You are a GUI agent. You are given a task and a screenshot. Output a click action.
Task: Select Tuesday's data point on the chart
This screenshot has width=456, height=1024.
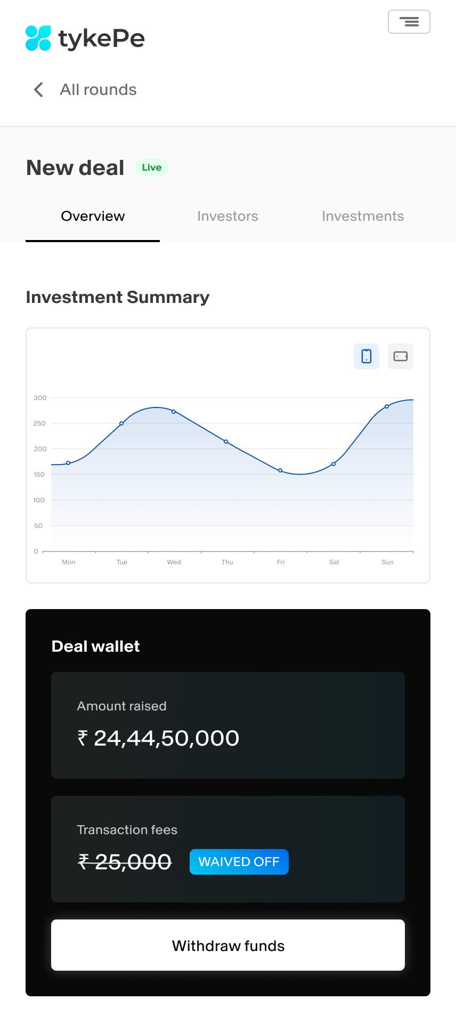(x=121, y=423)
